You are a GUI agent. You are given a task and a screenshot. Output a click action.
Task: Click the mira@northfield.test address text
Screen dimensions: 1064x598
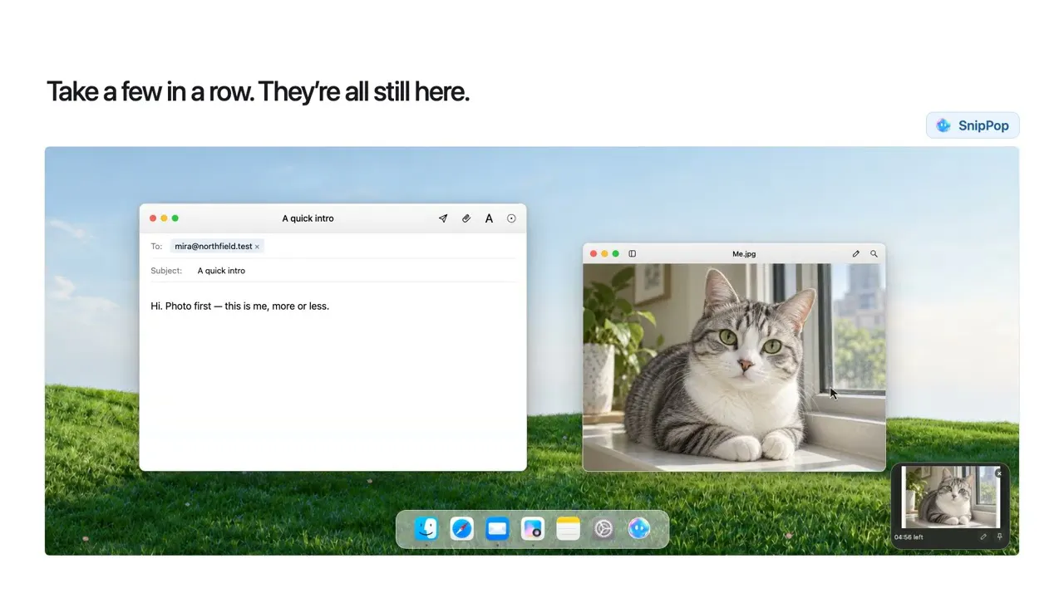tap(214, 247)
